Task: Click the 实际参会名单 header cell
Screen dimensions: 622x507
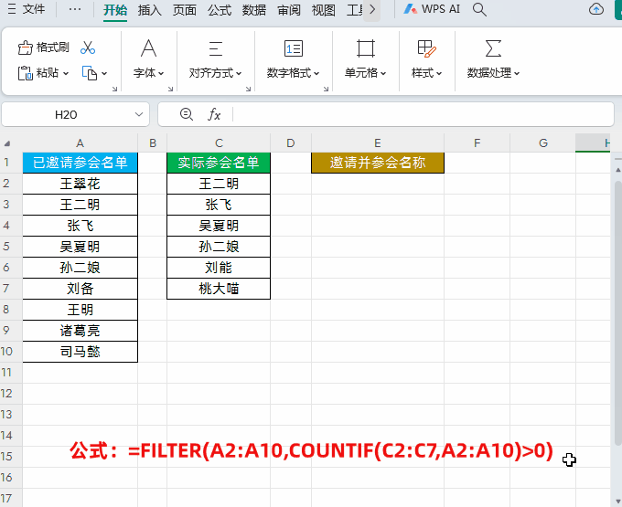Action: pyautogui.click(x=219, y=163)
